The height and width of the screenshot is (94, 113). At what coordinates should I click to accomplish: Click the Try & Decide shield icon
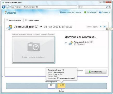click(x=85, y=12)
